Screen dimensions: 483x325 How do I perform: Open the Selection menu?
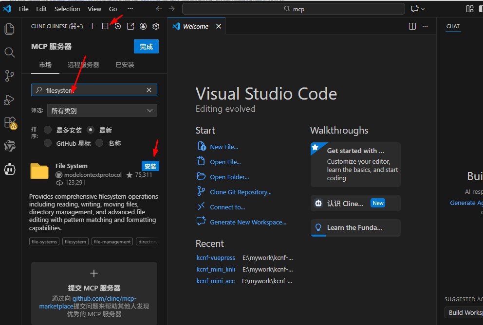pyautogui.click(x=67, y=9)
